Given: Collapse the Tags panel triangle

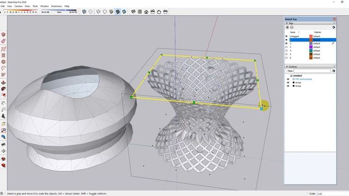Looking at the screenshot, I should point(287,23).
